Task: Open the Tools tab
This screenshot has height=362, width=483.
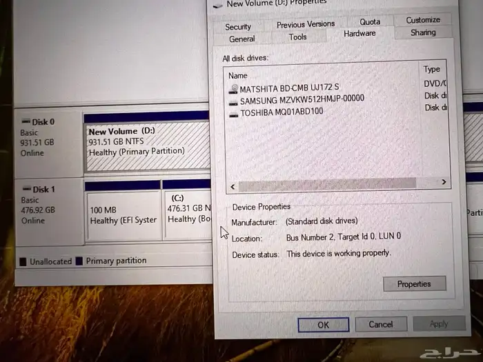Action: (298, 37)
